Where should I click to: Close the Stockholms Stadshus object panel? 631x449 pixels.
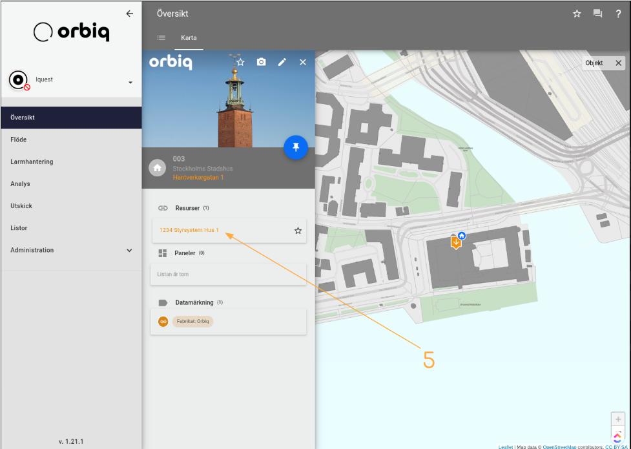302,62
